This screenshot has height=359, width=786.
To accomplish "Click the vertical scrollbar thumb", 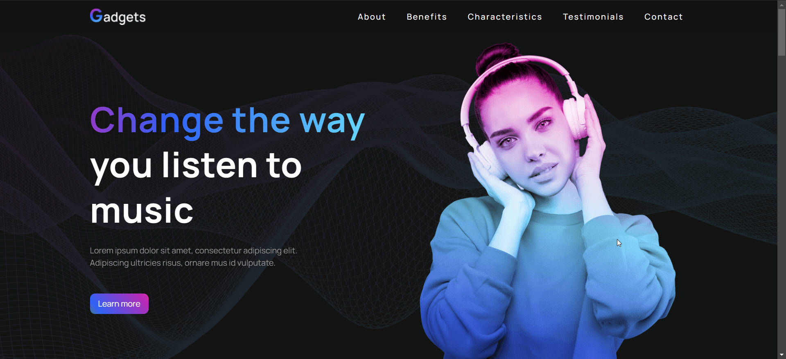I will coord(781,32).
